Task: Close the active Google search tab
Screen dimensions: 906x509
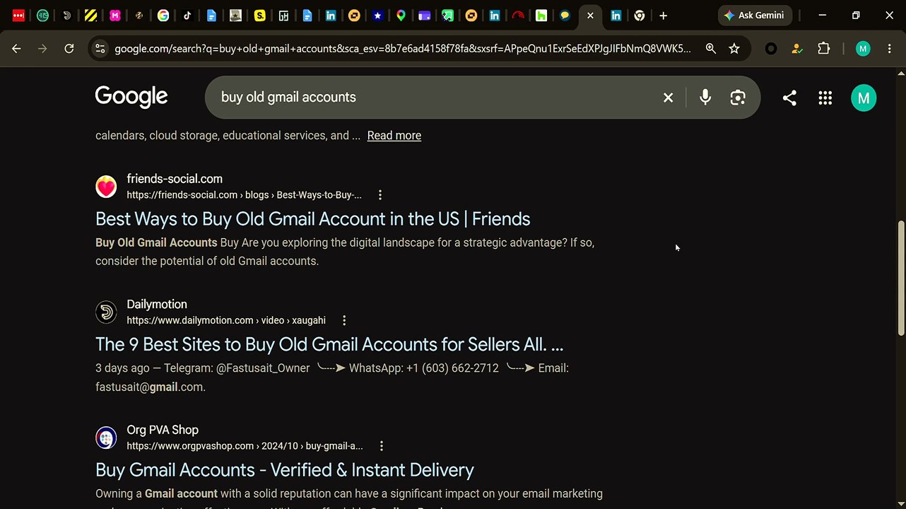Action: (x=590, y=16)
